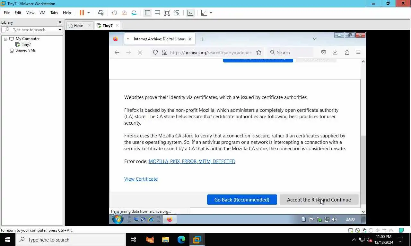Stop loading the page
This screenshot has height=246, width=411.
click(140, 53)
